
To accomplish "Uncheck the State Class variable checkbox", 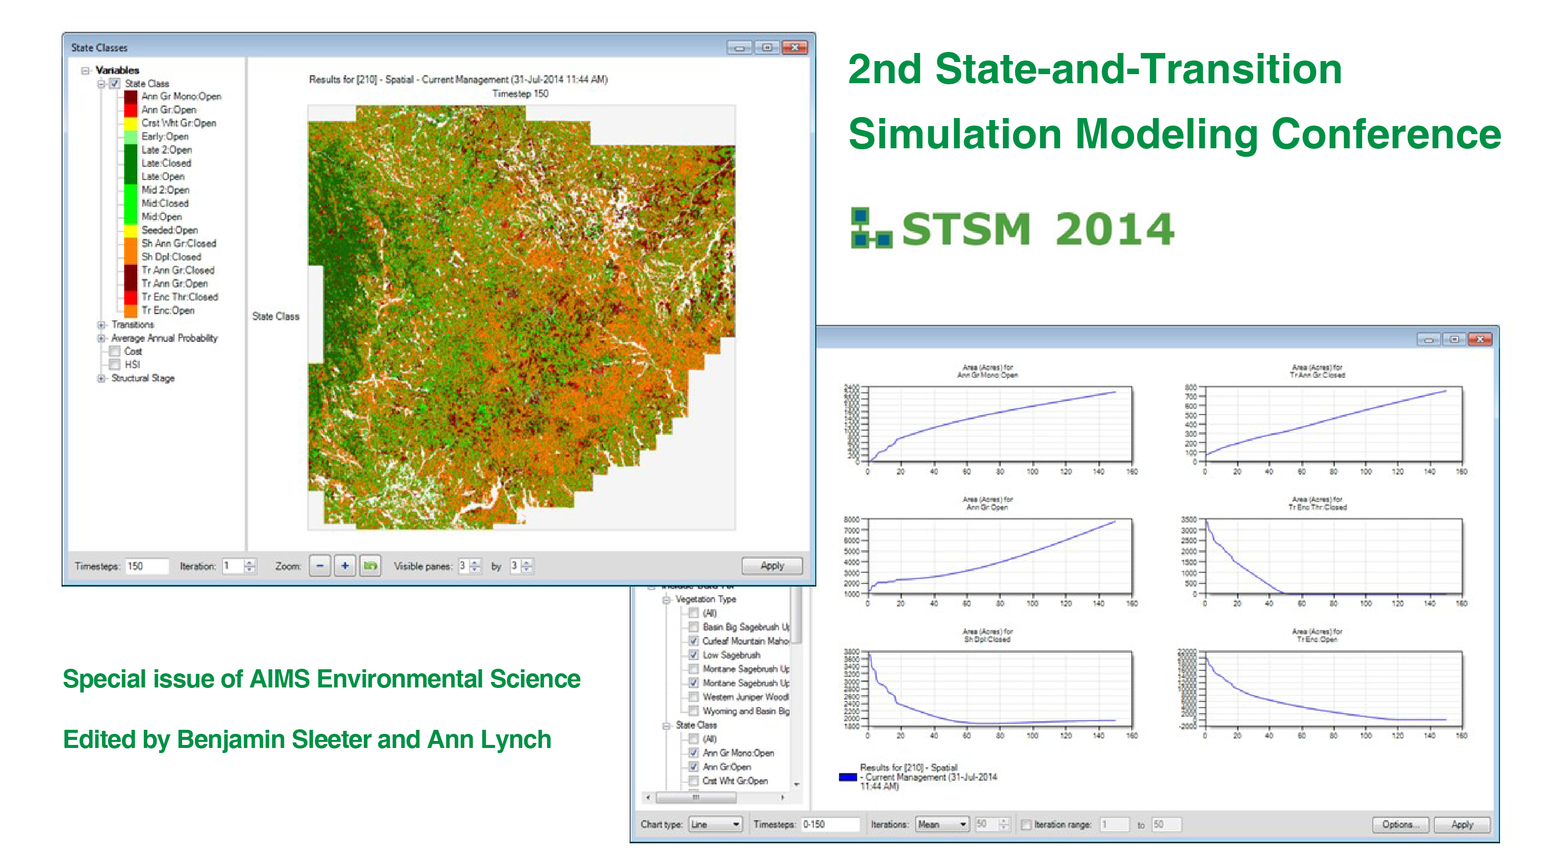I will [115, 84].
